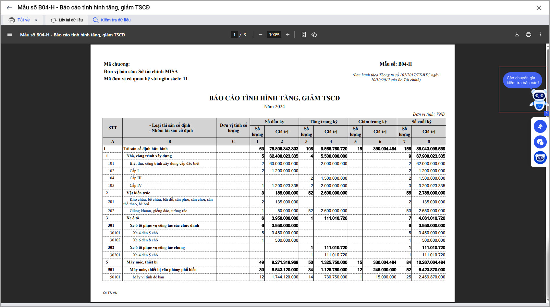This screenshot has width=550, height=307.
Task: Go back using the left arrow
Action: tap(9, 8)
